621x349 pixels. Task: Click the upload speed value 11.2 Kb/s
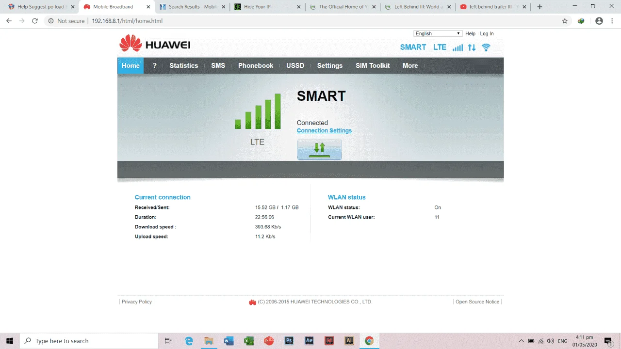click(265, 237)
